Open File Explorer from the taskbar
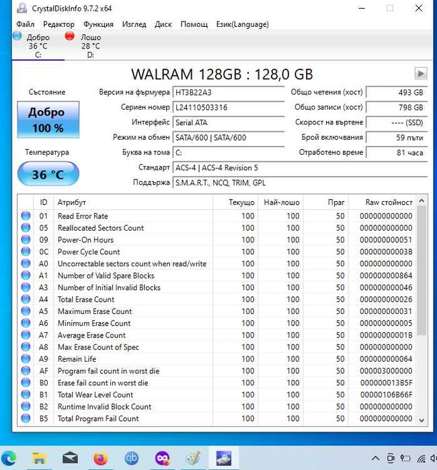This screenshot has width=437, height=470. (39, 459)
